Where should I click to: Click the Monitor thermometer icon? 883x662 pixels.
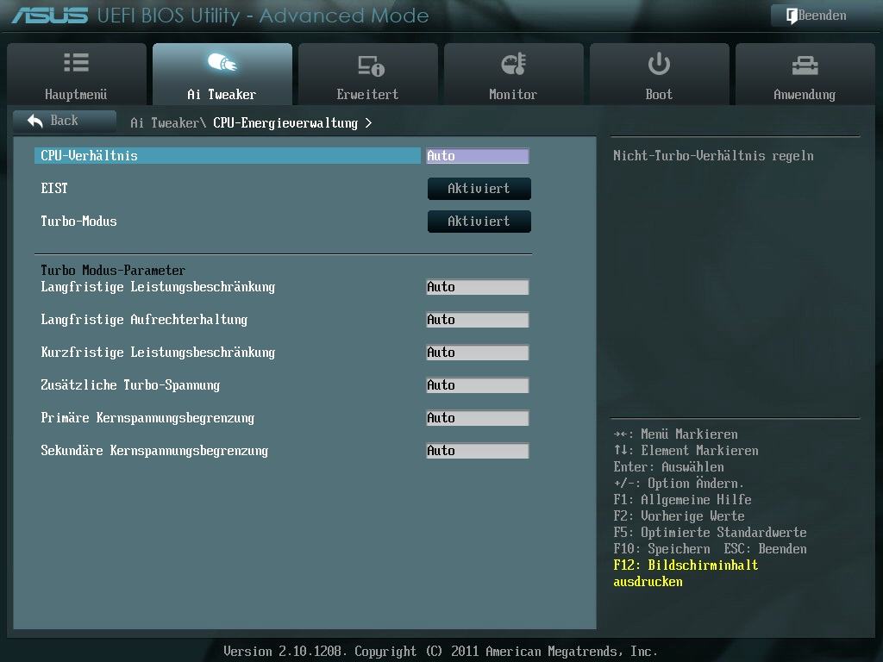pos(513,64)
